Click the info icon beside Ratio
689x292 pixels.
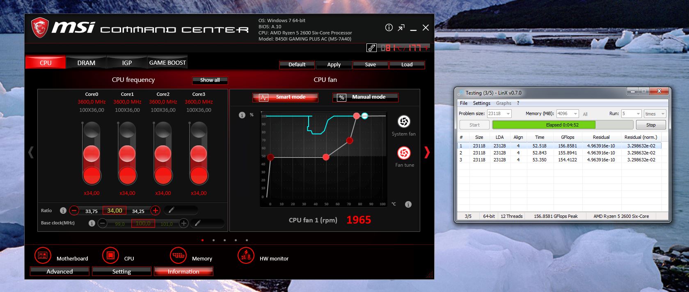[x=63, y=211]
